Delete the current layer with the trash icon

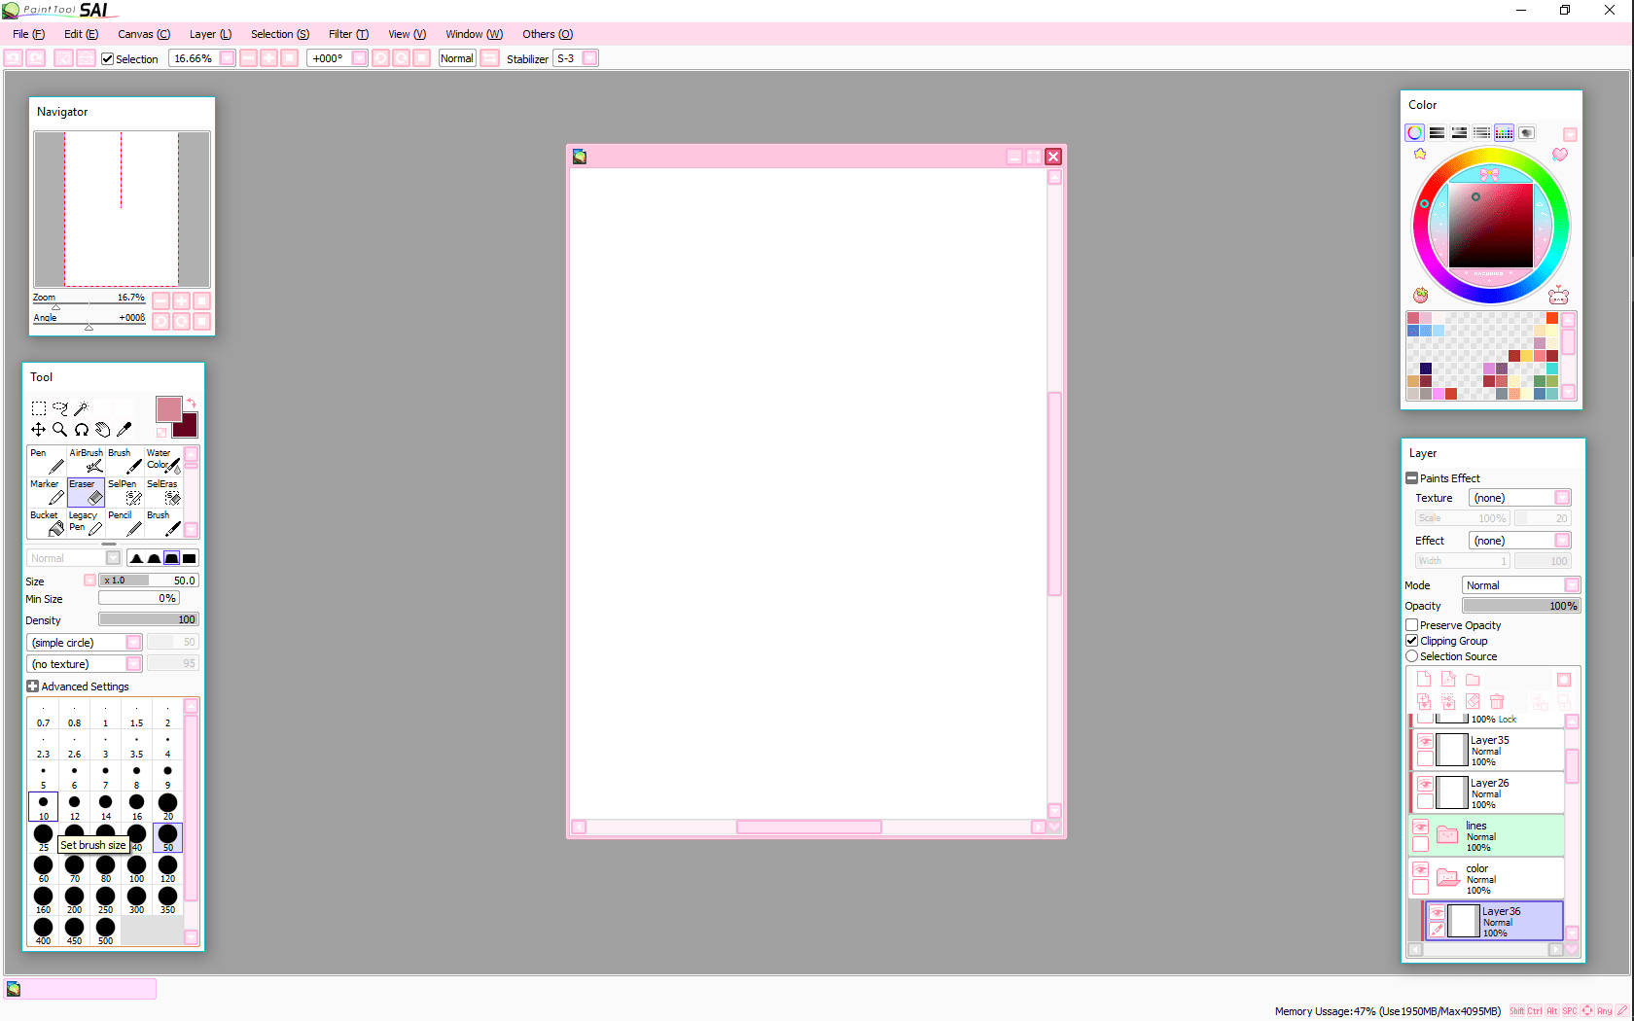[x=1498, y=701]
